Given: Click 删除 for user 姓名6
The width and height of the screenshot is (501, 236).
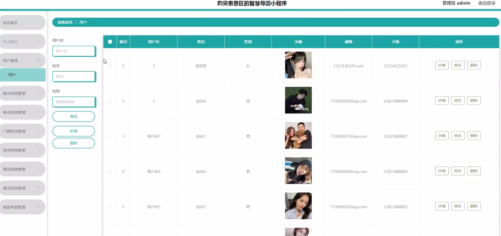Looking at the screenshot, I should click(474, 171).
